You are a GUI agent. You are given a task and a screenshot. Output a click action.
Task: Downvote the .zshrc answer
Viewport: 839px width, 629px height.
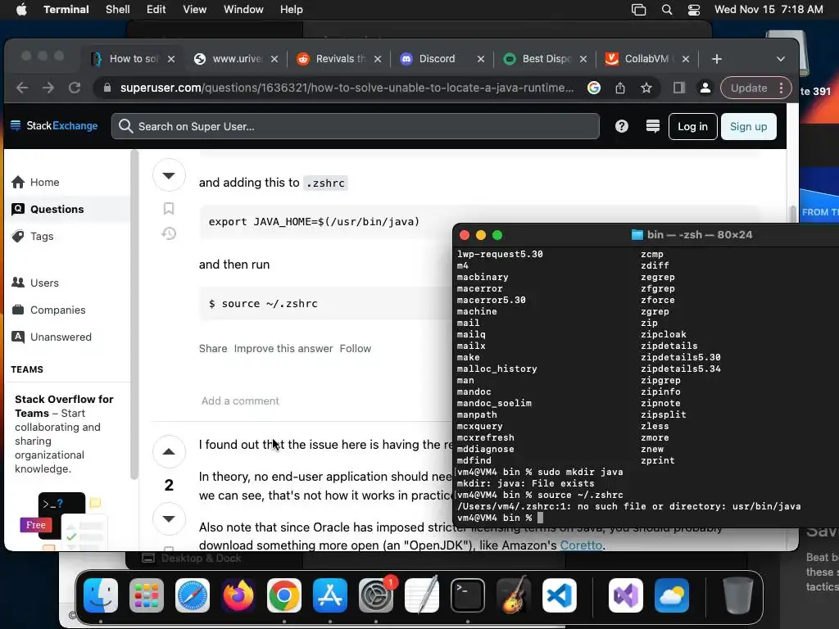coord(169,175)
